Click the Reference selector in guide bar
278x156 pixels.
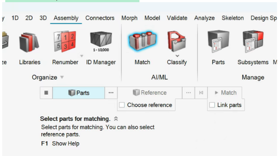click(150, 93)
